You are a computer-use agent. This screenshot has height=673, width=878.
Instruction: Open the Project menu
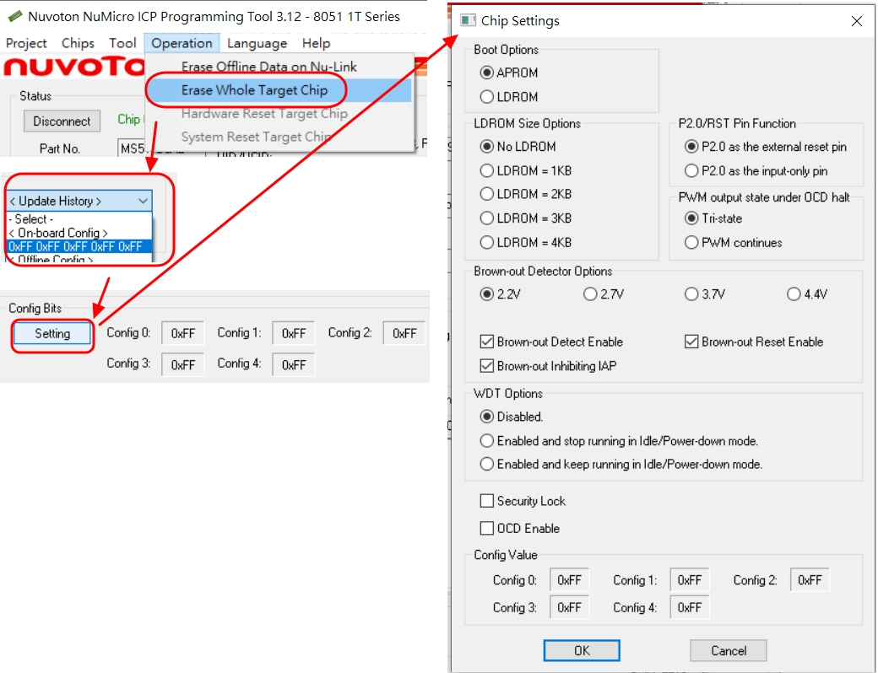(26, 43)
